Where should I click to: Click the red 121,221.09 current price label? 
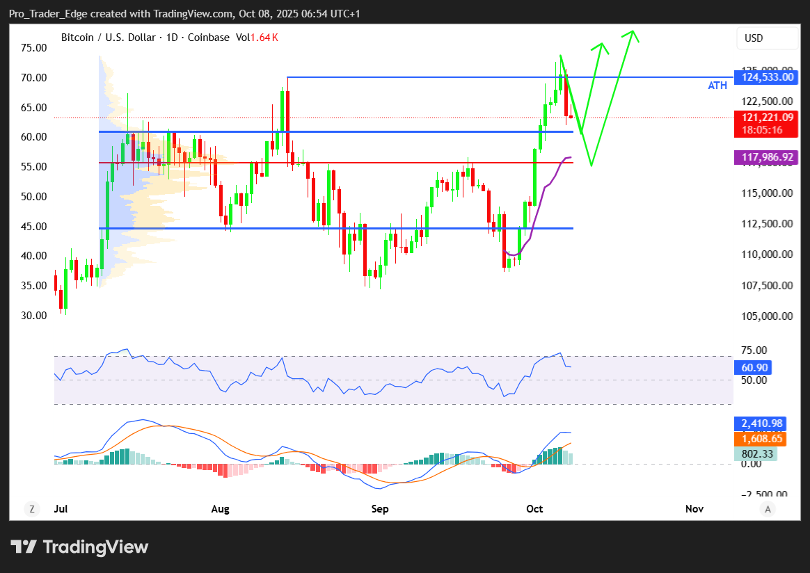765,118
